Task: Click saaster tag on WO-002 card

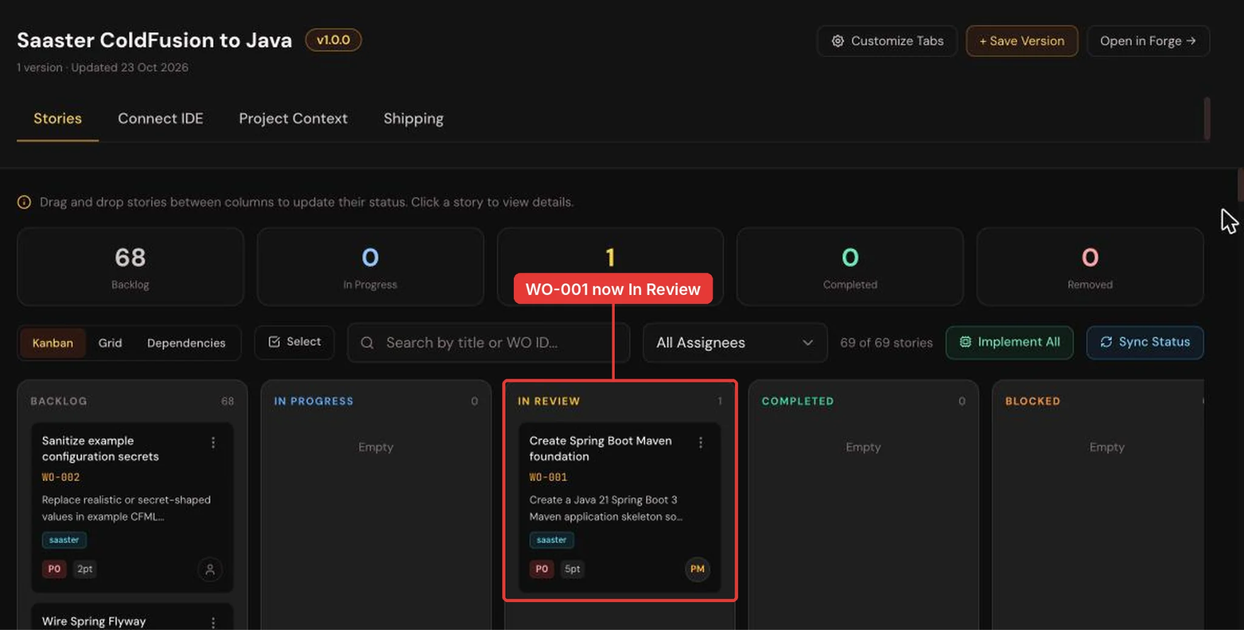Action: pyautogui.click(x=64, y=540)
